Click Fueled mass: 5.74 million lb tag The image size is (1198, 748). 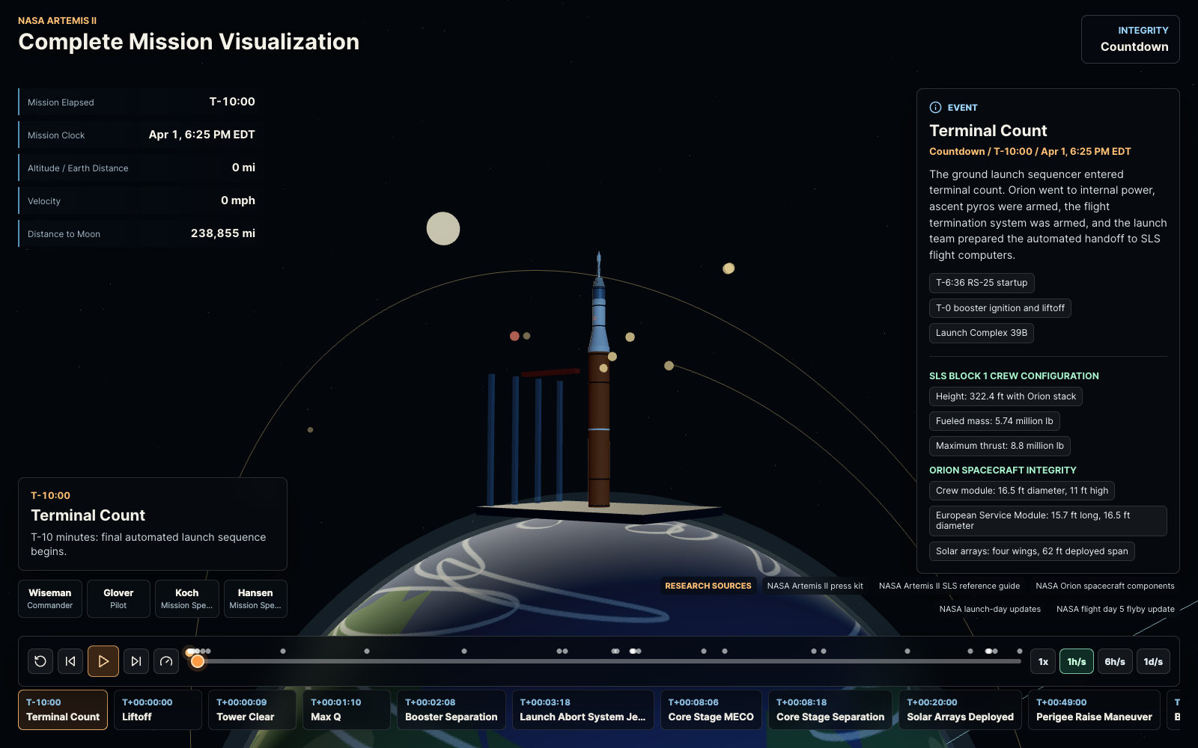(x=994, y=421)
